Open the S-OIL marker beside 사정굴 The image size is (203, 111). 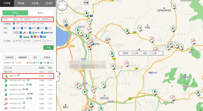coord(140,28)
